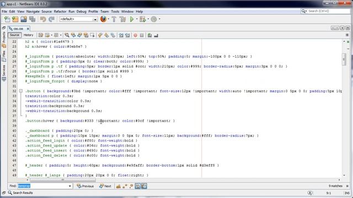Open the Services side panel
The height and width of the screenshot is (198, 353).
point(4,73)
